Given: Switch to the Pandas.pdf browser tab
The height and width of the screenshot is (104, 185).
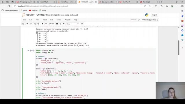Looking at the screenshot, I should [x=149, y=2].
